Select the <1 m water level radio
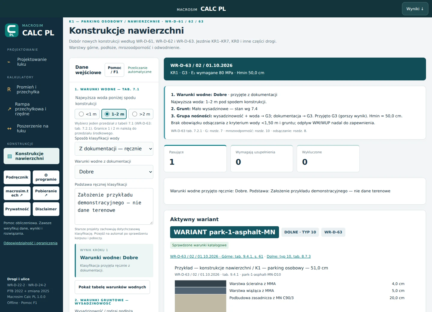Viewport: 432px width, 312px height. coord(87,114)
